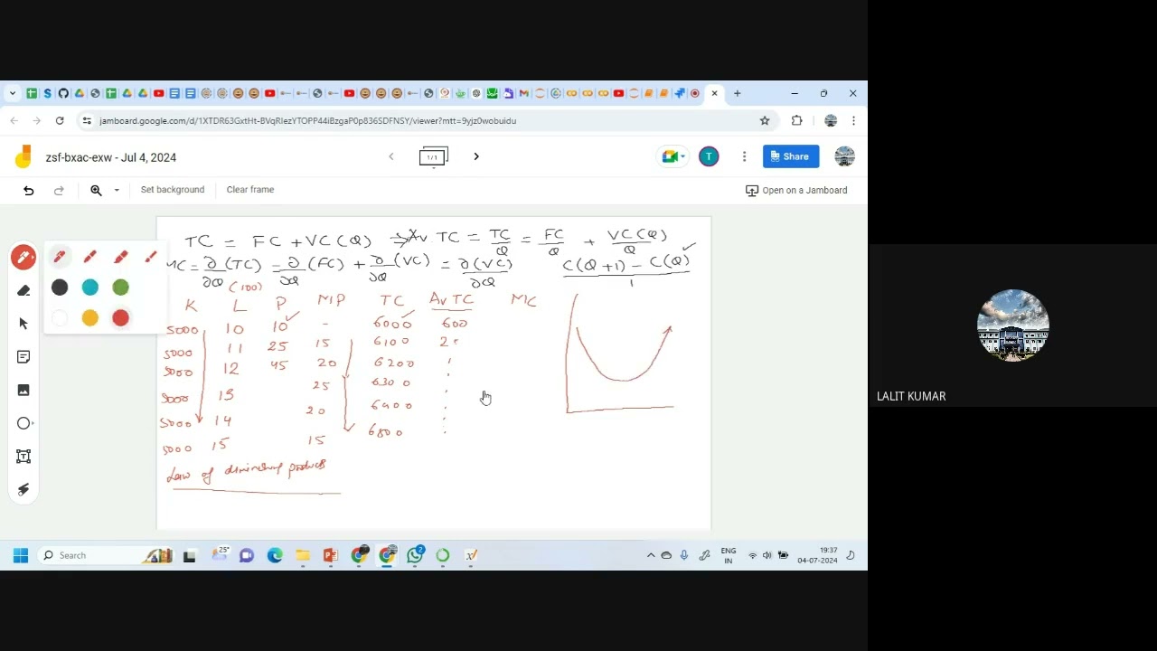Open Chrome tab search chevron
This screenshot has height=651, width=1157.
click(13, 93)
